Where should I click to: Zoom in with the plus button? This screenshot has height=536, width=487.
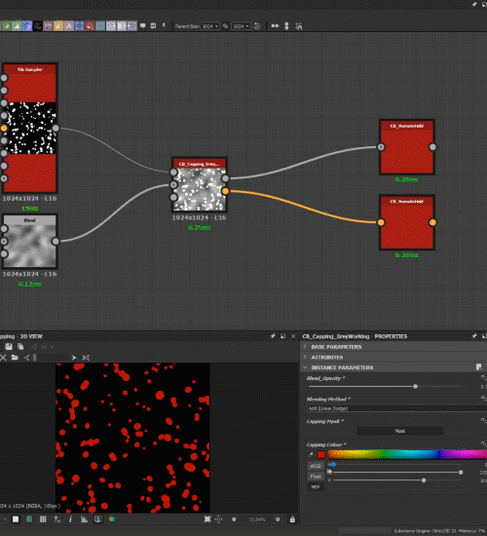[x=278, y=519]
